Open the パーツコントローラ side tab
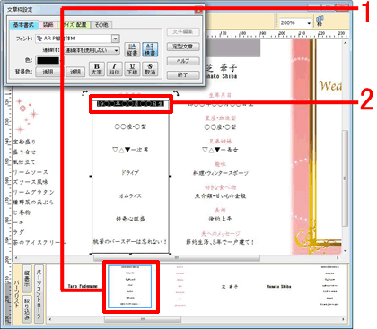The height and width of the screenshot is (329, 377). (x=39, y=294)
